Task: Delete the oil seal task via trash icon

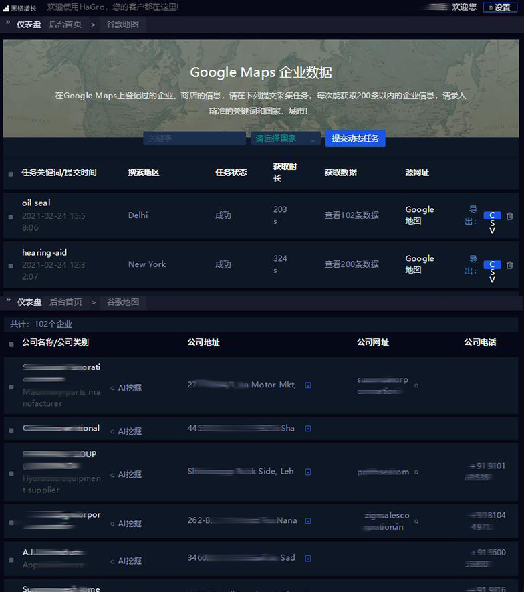Action: pyautogui.click(x=509, y=216)
